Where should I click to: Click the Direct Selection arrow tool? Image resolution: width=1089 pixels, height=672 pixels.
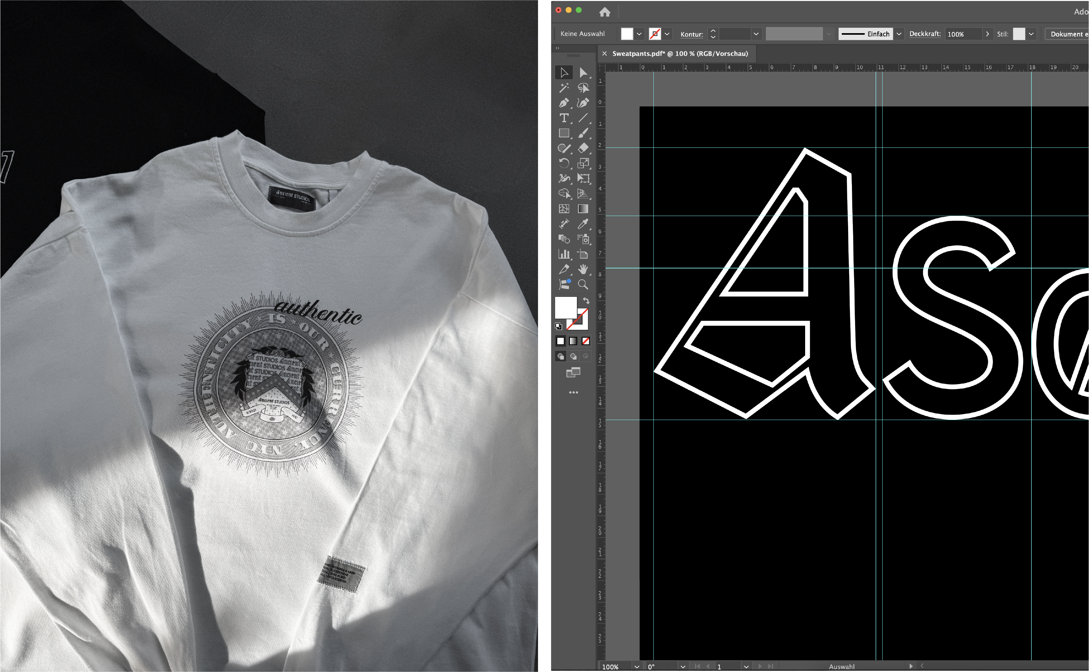(x=583, y=72)
